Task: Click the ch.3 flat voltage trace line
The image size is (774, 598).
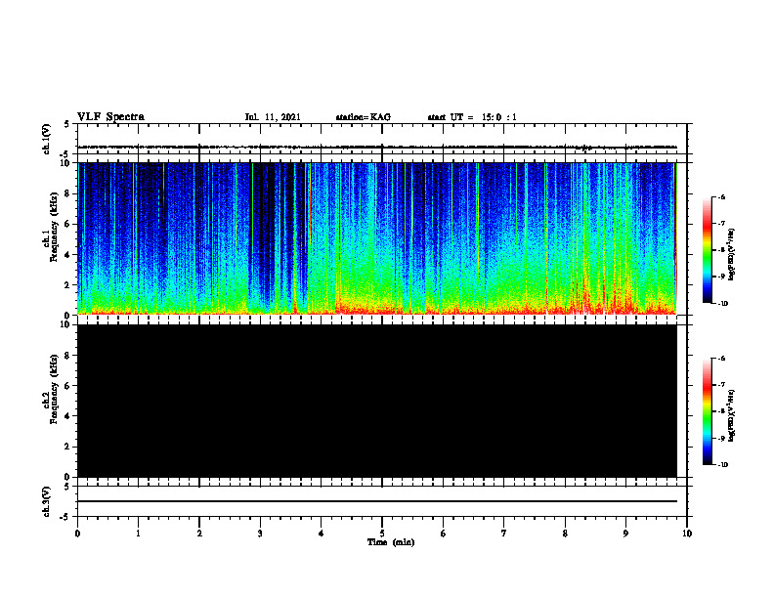Action: click(x=377, y=501)
